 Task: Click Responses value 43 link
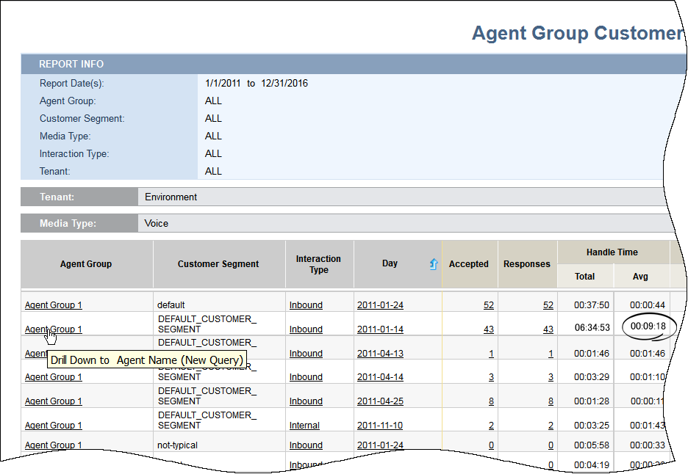click(548, 329)
